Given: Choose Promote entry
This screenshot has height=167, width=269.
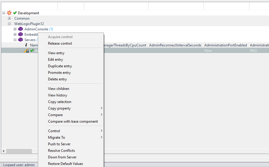Looking at the screenshot, I should pos(71,72).
